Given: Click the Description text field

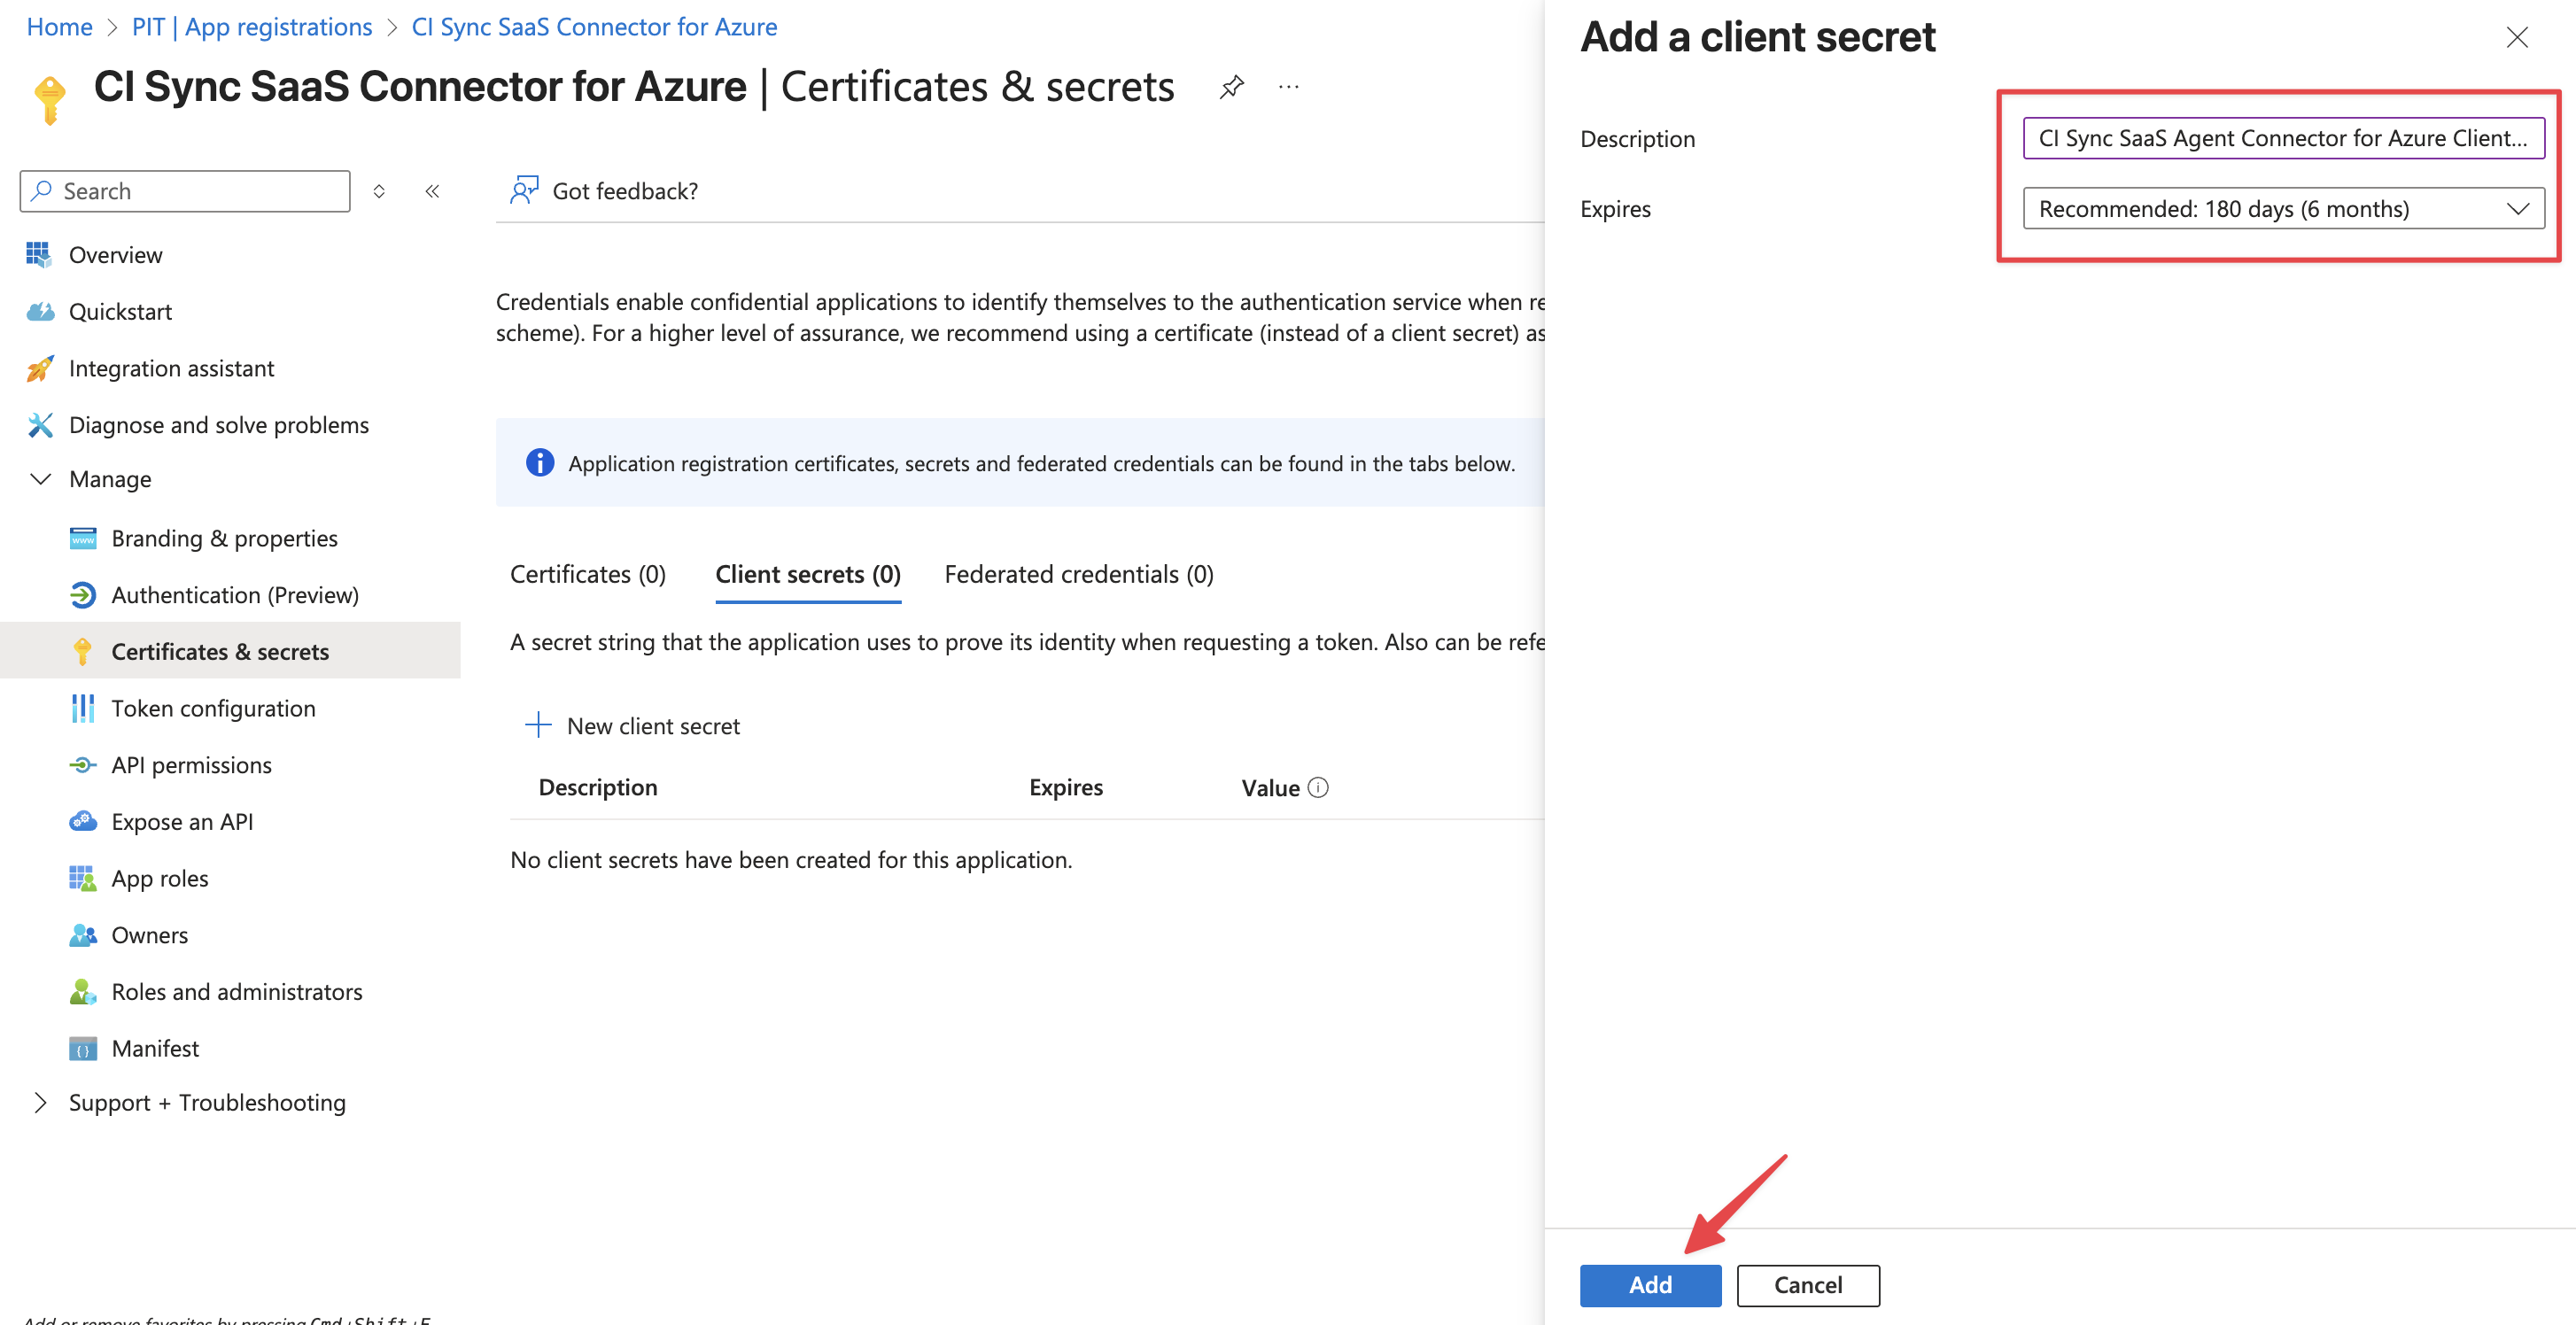Looking at the screenshot, I should 2283,138.
